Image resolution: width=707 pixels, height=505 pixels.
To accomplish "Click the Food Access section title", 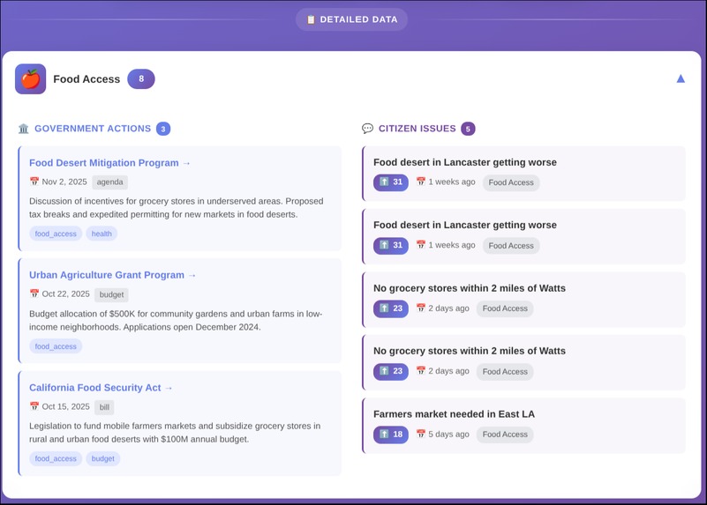I will [86, 79].
